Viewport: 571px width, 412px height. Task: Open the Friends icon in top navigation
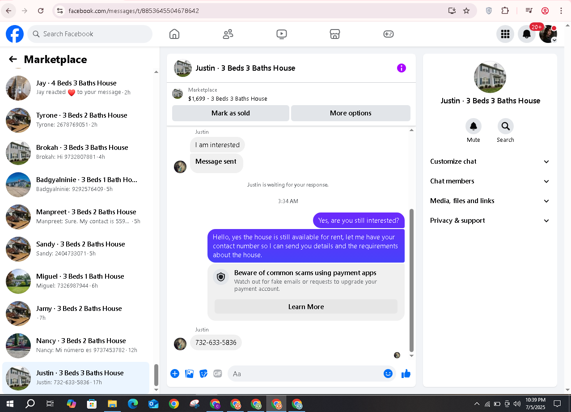(x=228, y=34)
